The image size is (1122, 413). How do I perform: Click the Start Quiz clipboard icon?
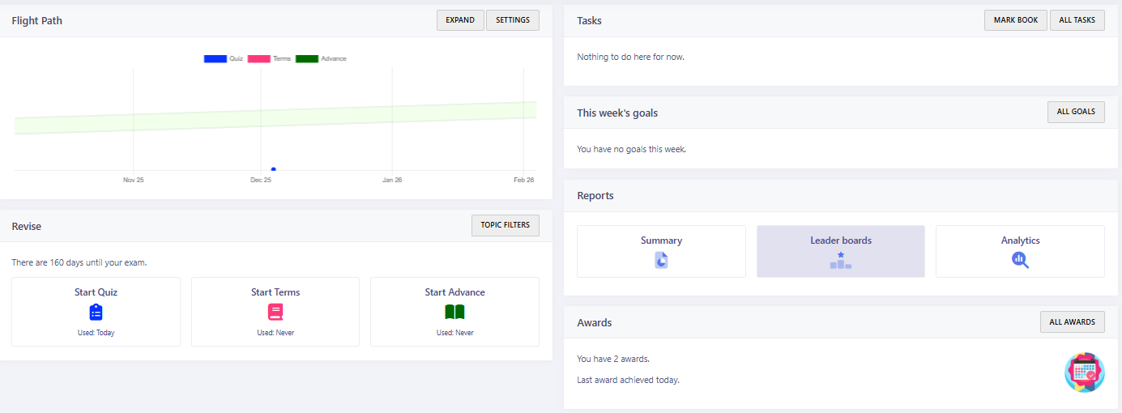point(96,312)
